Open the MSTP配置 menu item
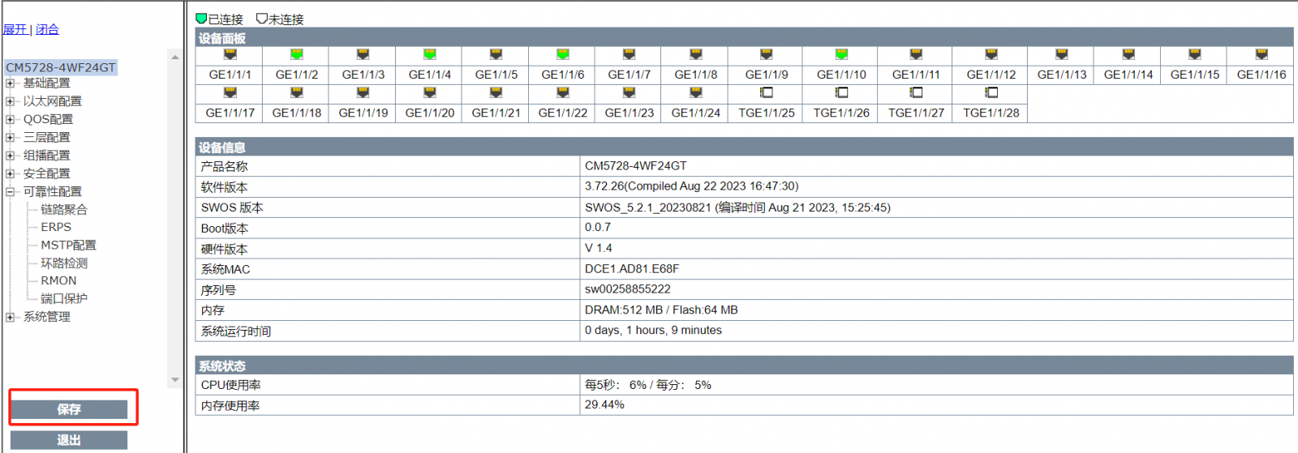 (x=68, y=246)
